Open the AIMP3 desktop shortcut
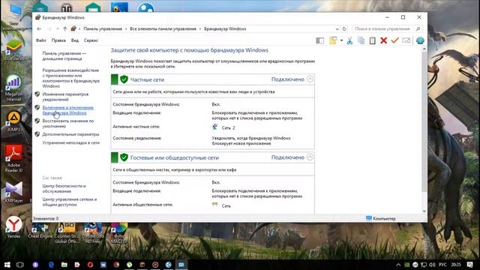The width and height of the screenshot is (480, 270). (x=13, y=121)
